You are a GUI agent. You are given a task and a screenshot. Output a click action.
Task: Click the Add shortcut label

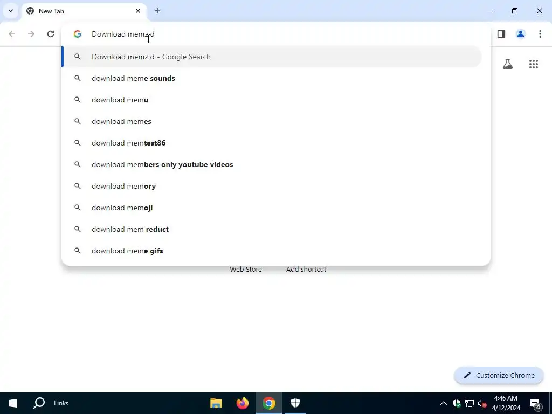coord(306,270)
